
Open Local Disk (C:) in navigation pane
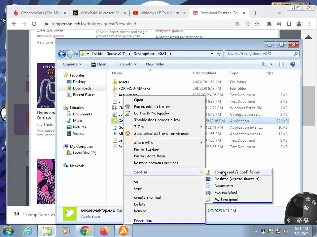[84, 153]
